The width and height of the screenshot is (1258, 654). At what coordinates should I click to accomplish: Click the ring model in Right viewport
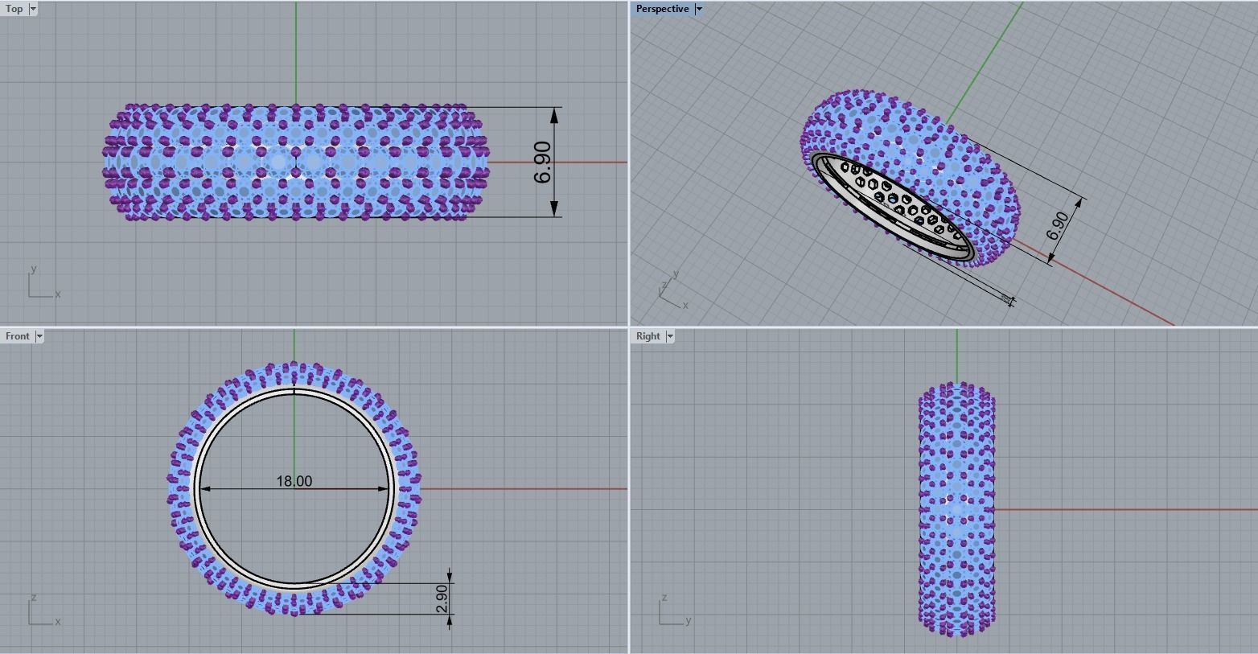pos(957,509)
